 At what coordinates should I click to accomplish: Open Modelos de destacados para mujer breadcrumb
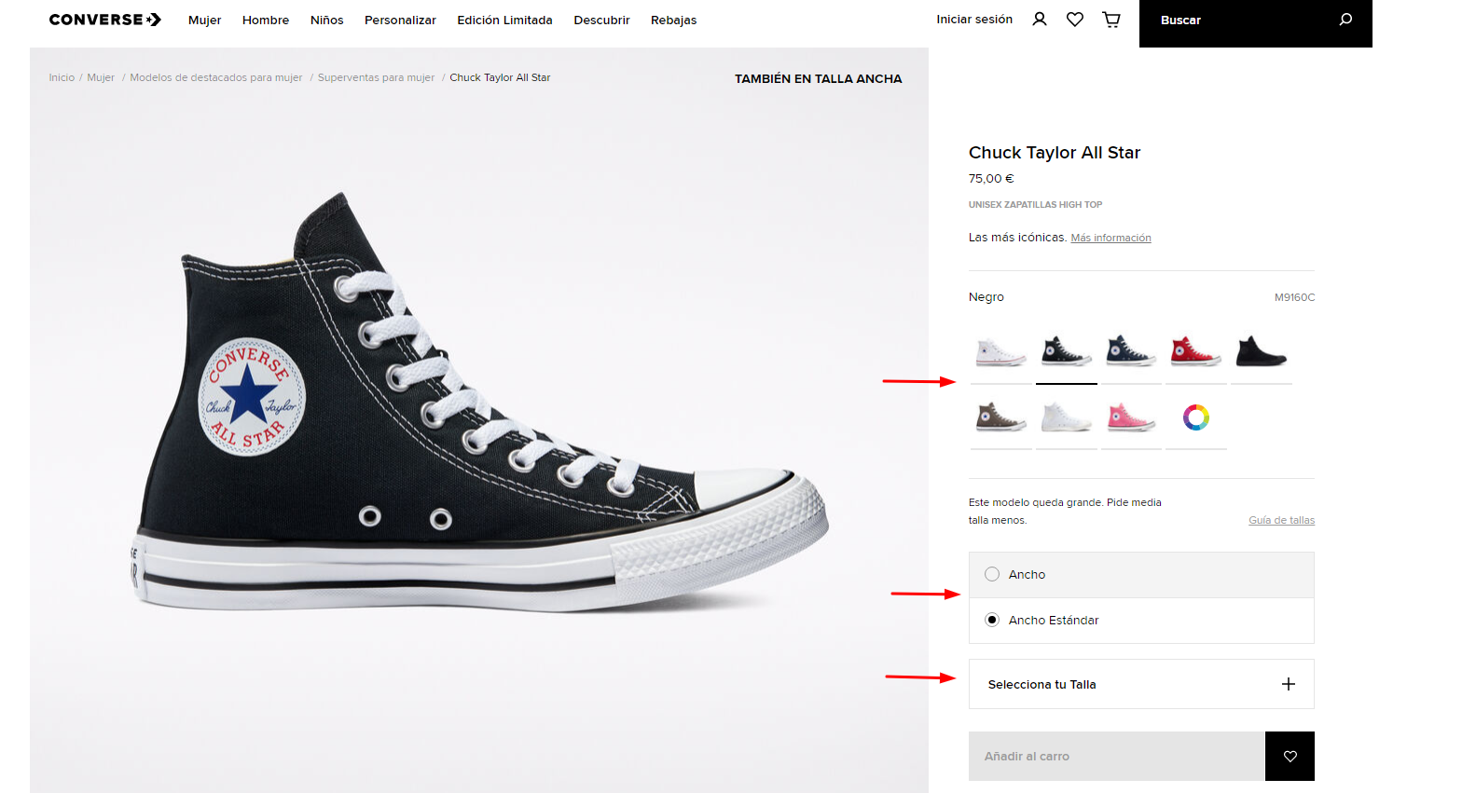coord(216,77)
